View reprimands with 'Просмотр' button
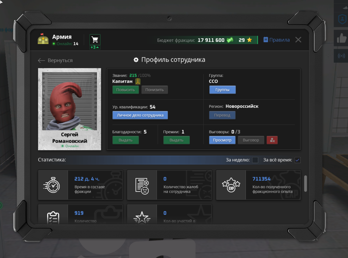This screenshot has width=348, height=258. 222,140
